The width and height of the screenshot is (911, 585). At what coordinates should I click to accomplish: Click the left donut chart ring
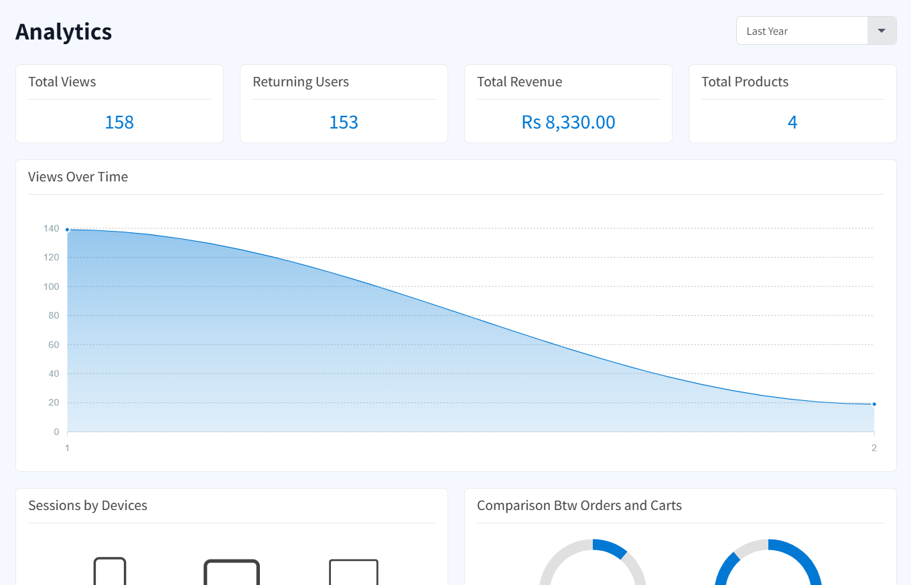[611, 548]
